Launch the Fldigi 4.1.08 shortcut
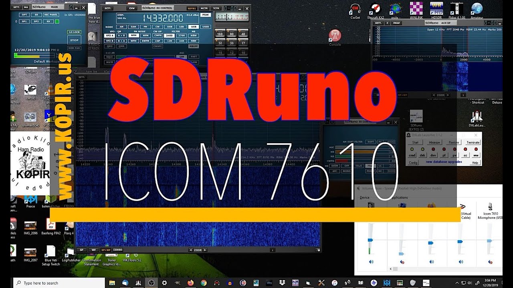 coord(456,11)
